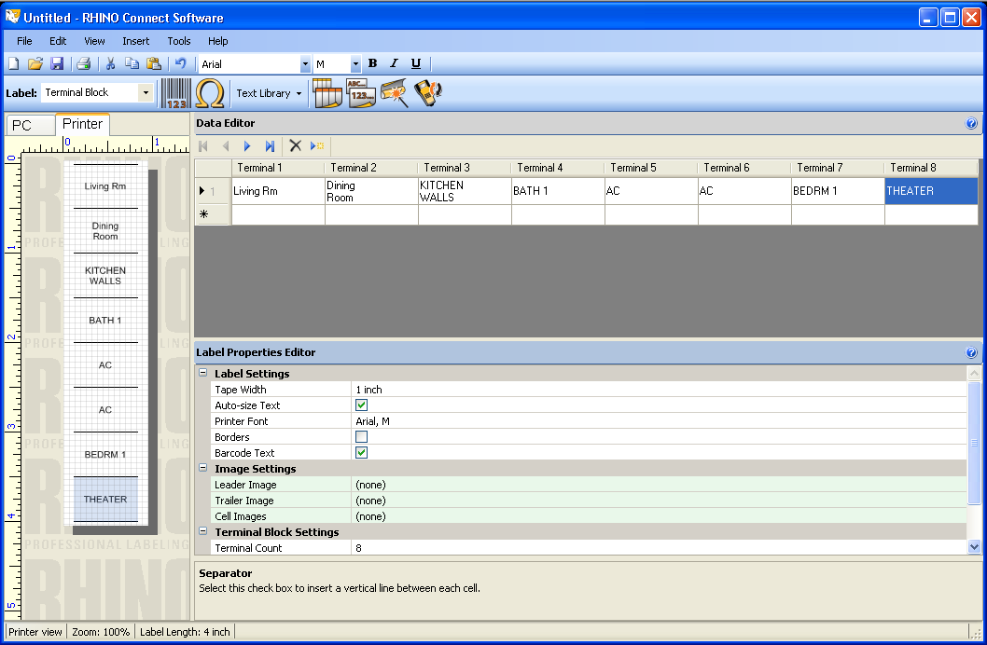The height and width of the screenshot is (645, 987).
Task: Open the Insert menu
Action: coord(135,41)
